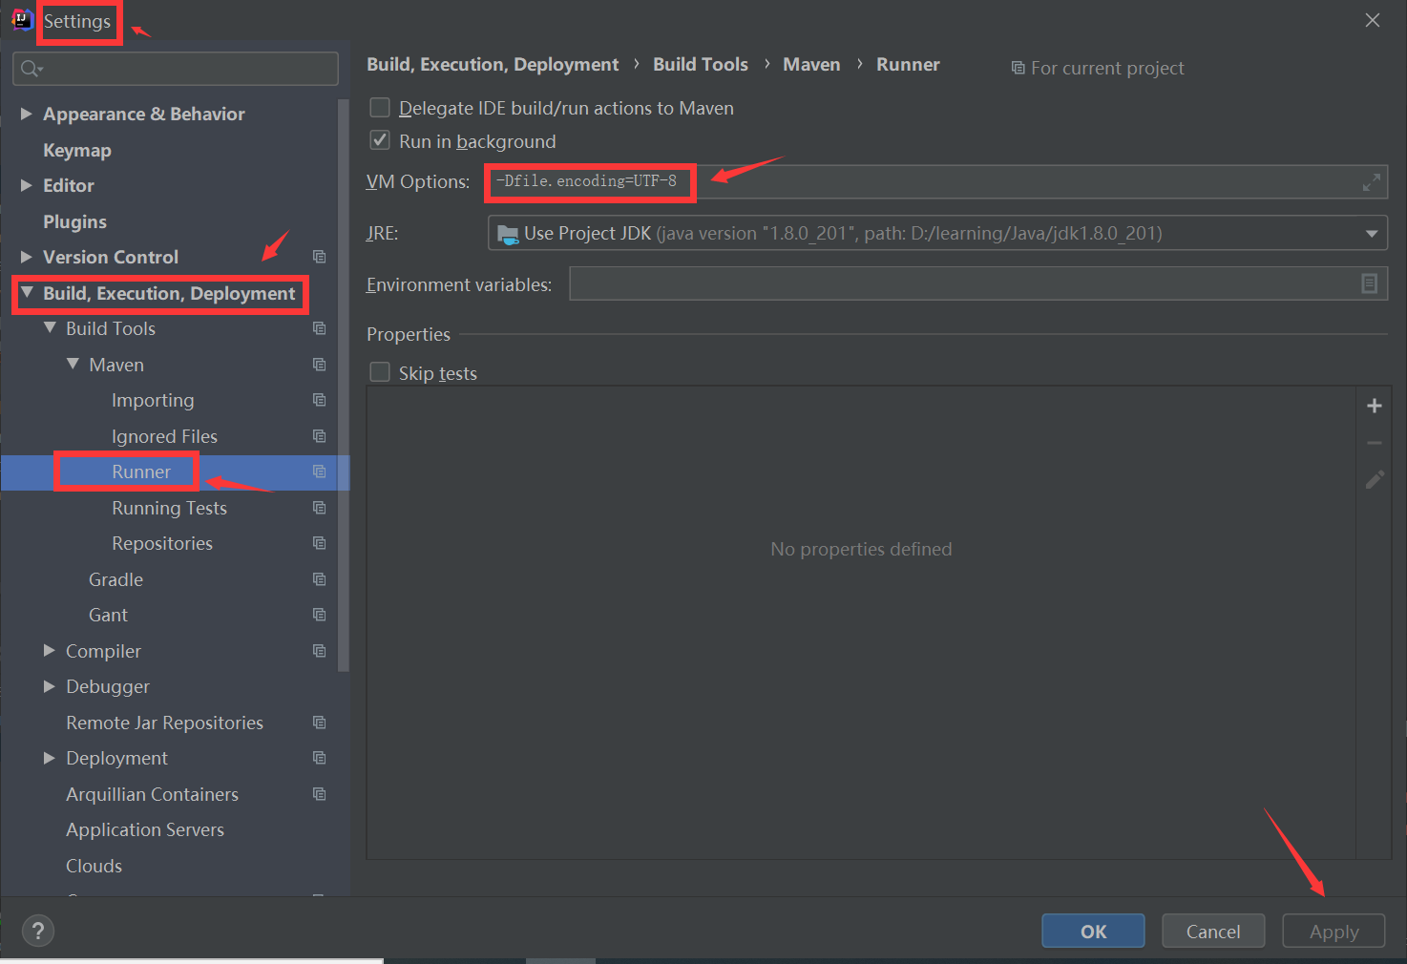
Task: Click the remove property minus icon
Action: [1375, 443]
